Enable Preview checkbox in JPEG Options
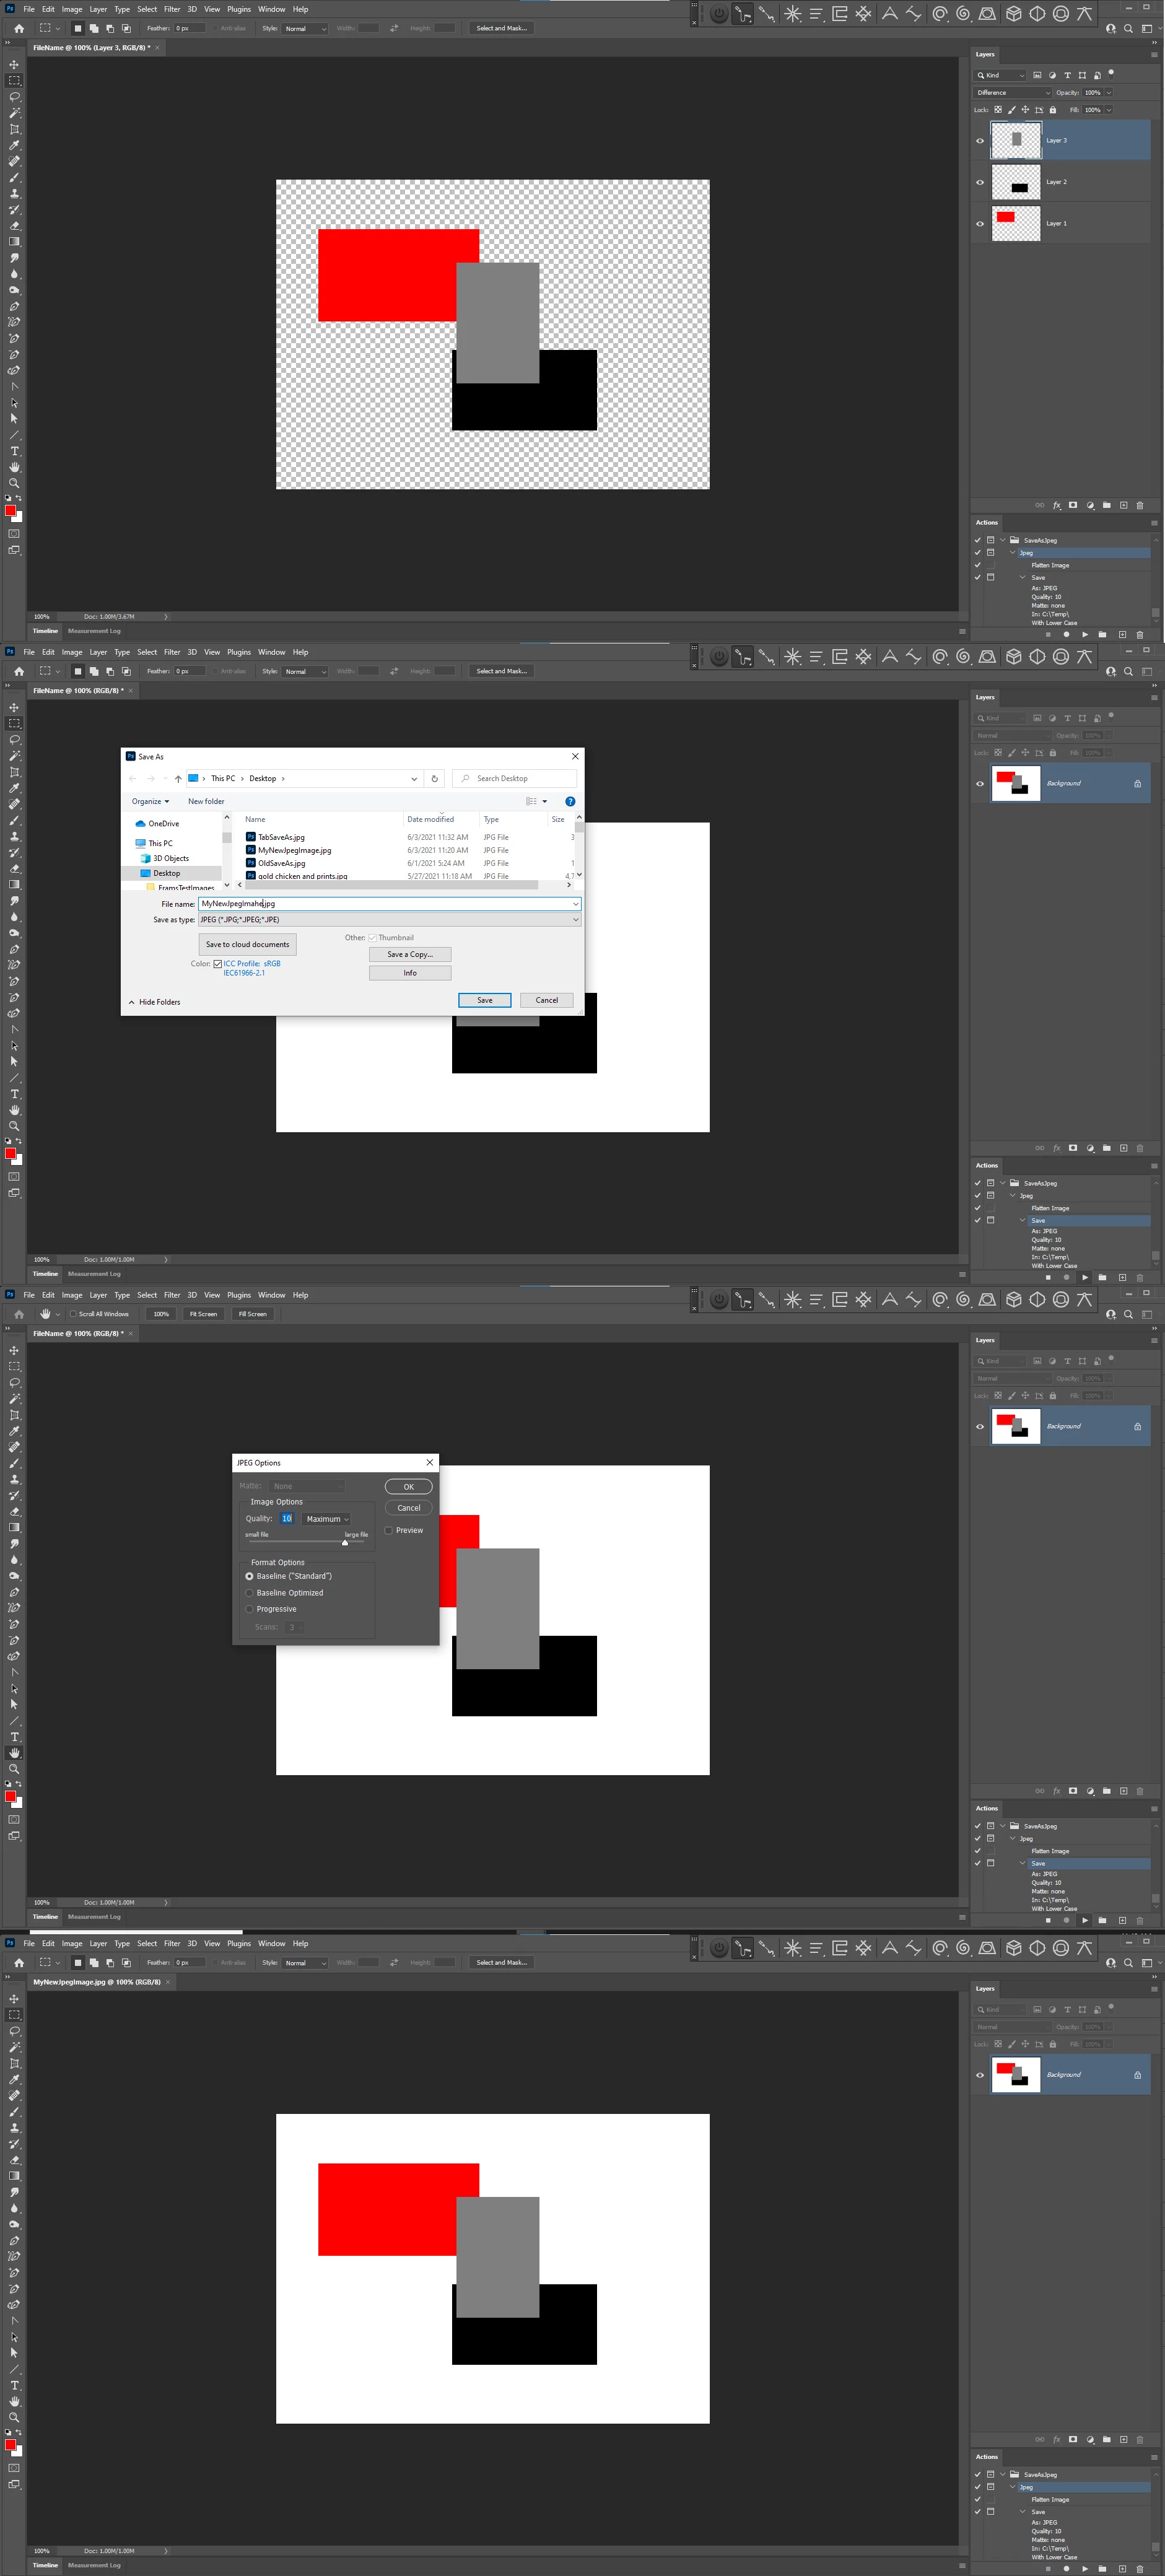Viewport: 1165px width, 2576px height. pyautogui.click(x=389, y=1530)
